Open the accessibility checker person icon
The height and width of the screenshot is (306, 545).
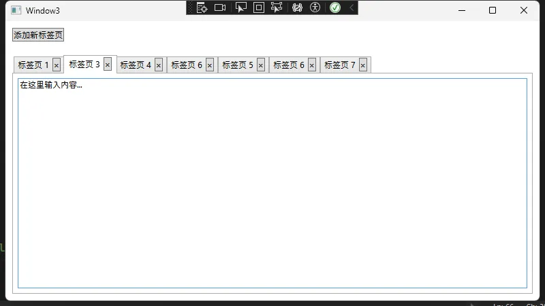click(315, 7)
